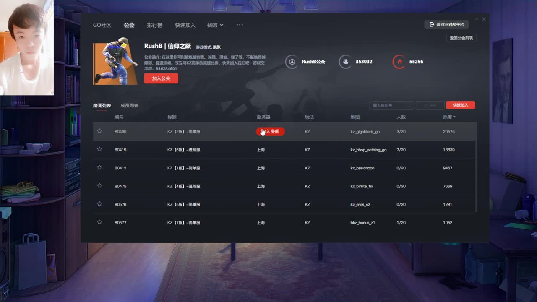Star room 80577 in the list

99,222
